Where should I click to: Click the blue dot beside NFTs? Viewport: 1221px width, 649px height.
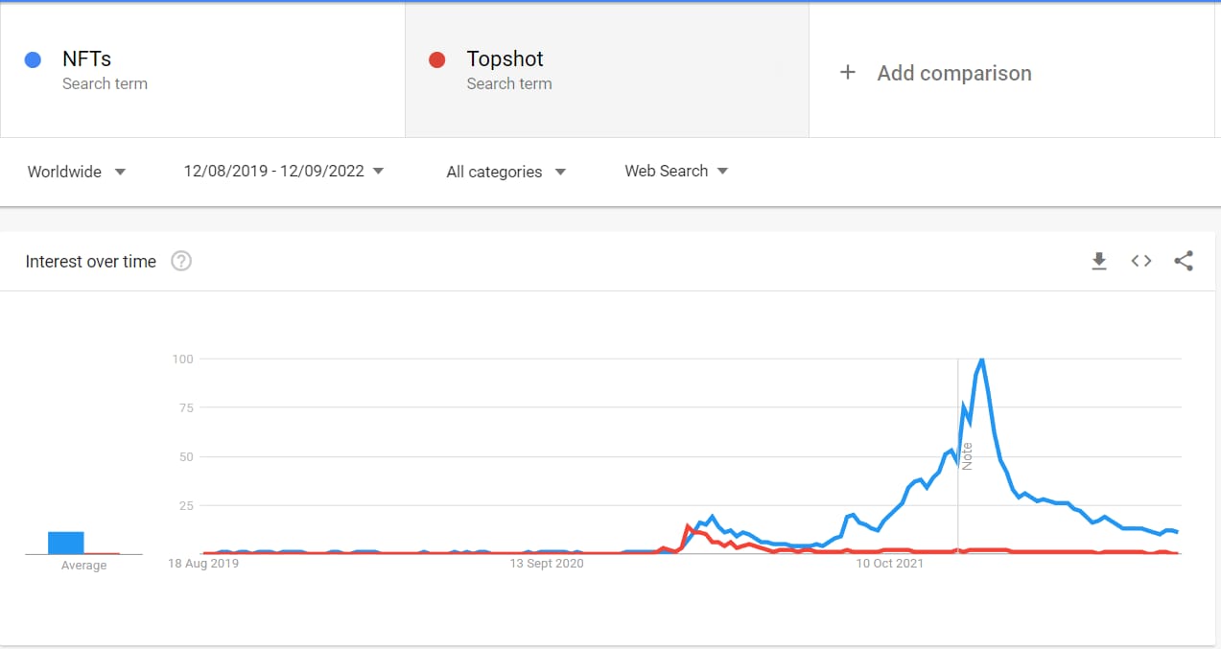click(33, 59)
